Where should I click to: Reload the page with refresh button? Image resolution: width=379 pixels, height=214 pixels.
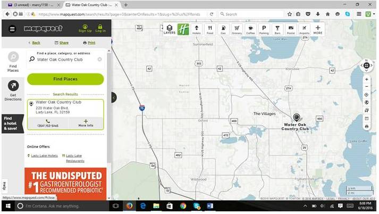[x=212, y=14]
